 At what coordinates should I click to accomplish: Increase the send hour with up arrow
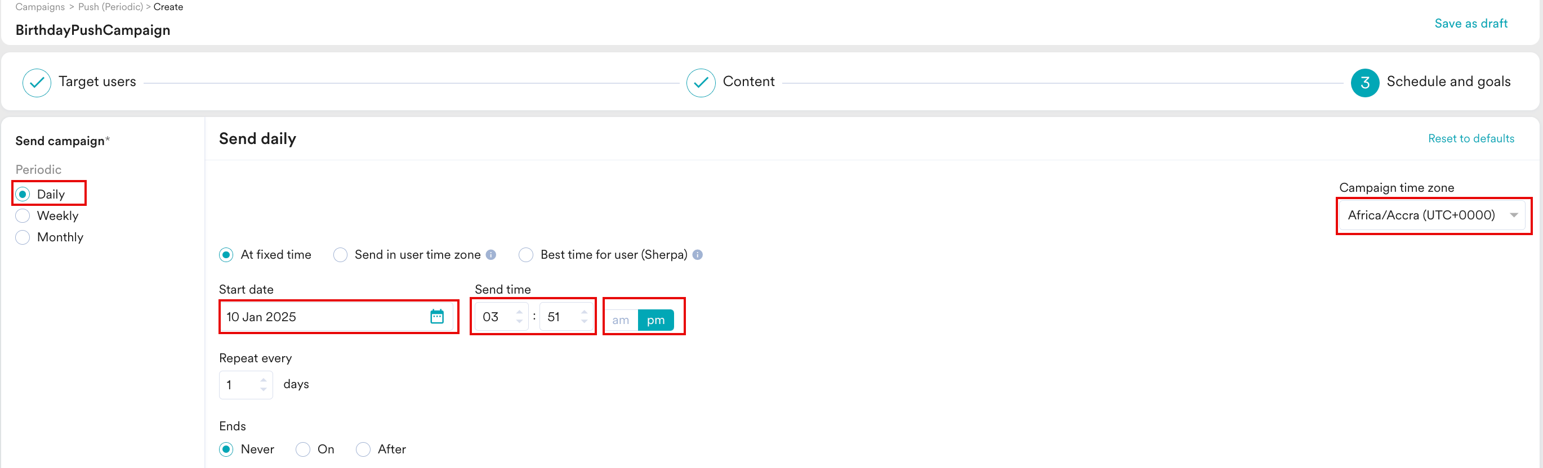pyautogui.click(x=519, y=312)
